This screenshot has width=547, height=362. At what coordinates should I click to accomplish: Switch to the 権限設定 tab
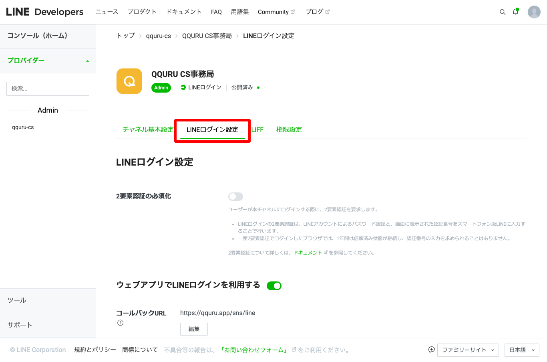click(289, 129)
